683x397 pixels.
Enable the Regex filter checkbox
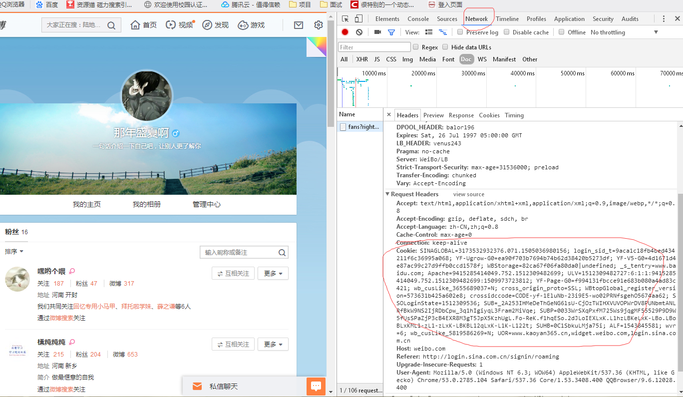pyautogui.click(x=415, y=47)
